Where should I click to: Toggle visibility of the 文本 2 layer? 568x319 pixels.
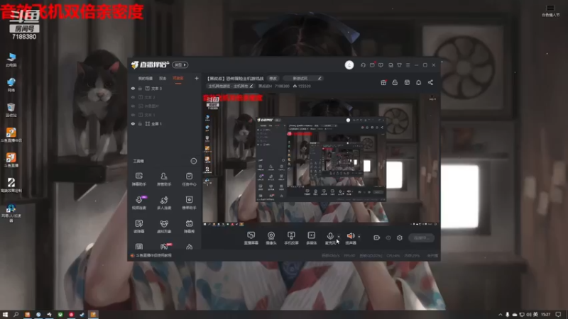pyautogui.click(x=133, y=97)
